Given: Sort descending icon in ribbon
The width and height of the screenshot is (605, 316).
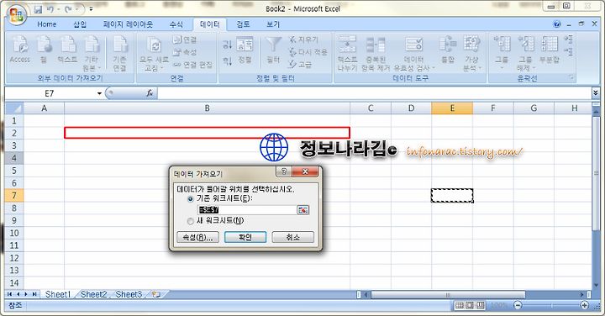Looking at the screenshot, I should click(227, 61).
